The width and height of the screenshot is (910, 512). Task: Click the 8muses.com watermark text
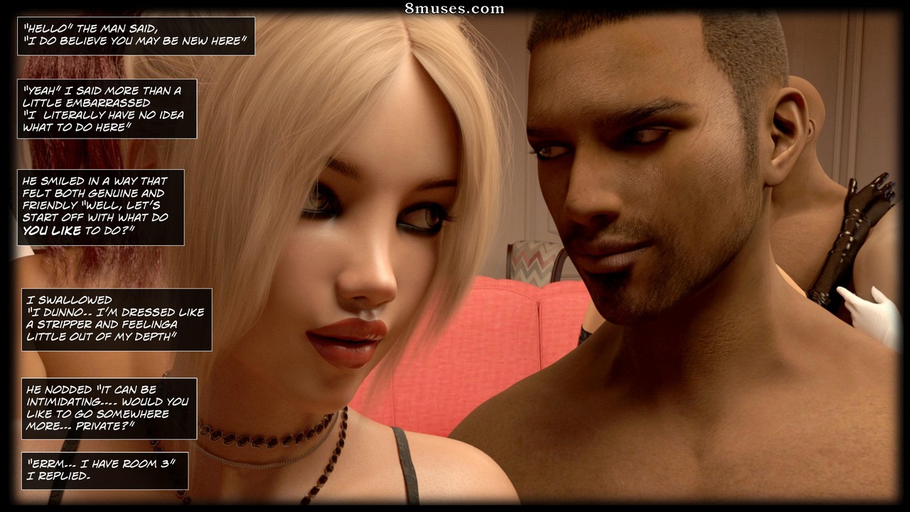[454, 9]
